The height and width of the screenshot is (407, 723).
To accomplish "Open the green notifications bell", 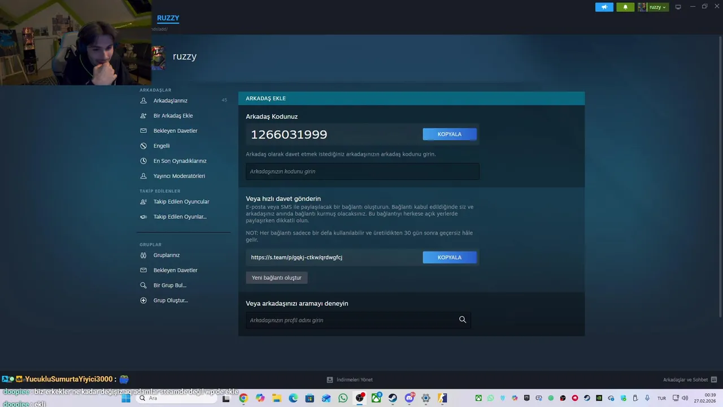I will (x=625, y=7).
